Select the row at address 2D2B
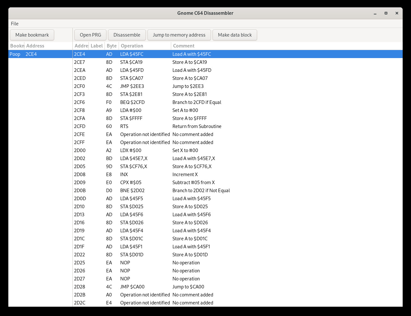411x316 pixels. click(238, 295)
